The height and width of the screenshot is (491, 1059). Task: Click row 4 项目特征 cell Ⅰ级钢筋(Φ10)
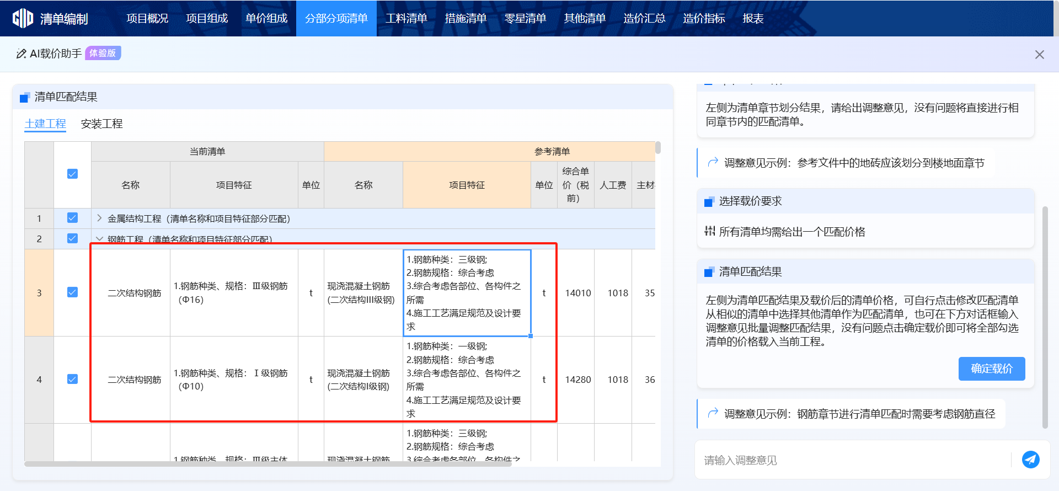pyautogui.click(x=234, y=380)
